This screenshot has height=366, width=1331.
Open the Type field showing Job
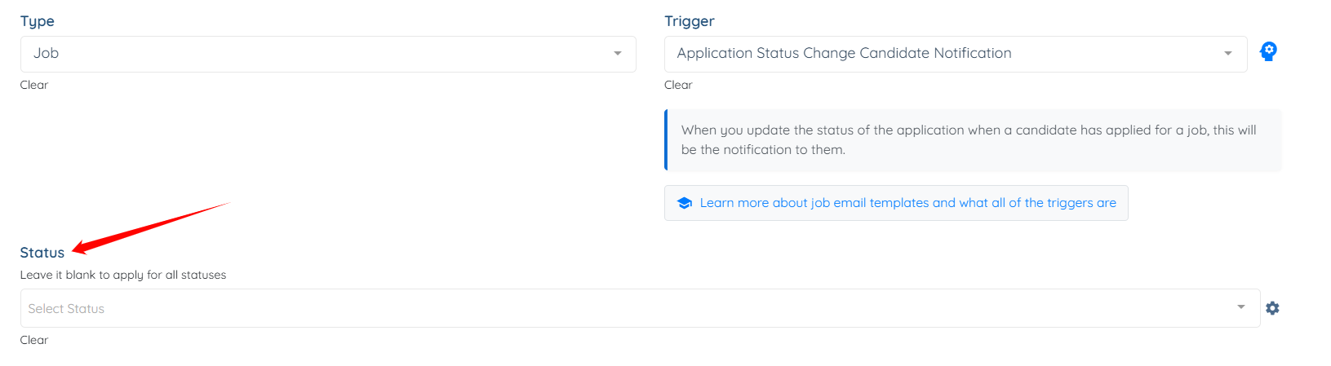point(328,54)
